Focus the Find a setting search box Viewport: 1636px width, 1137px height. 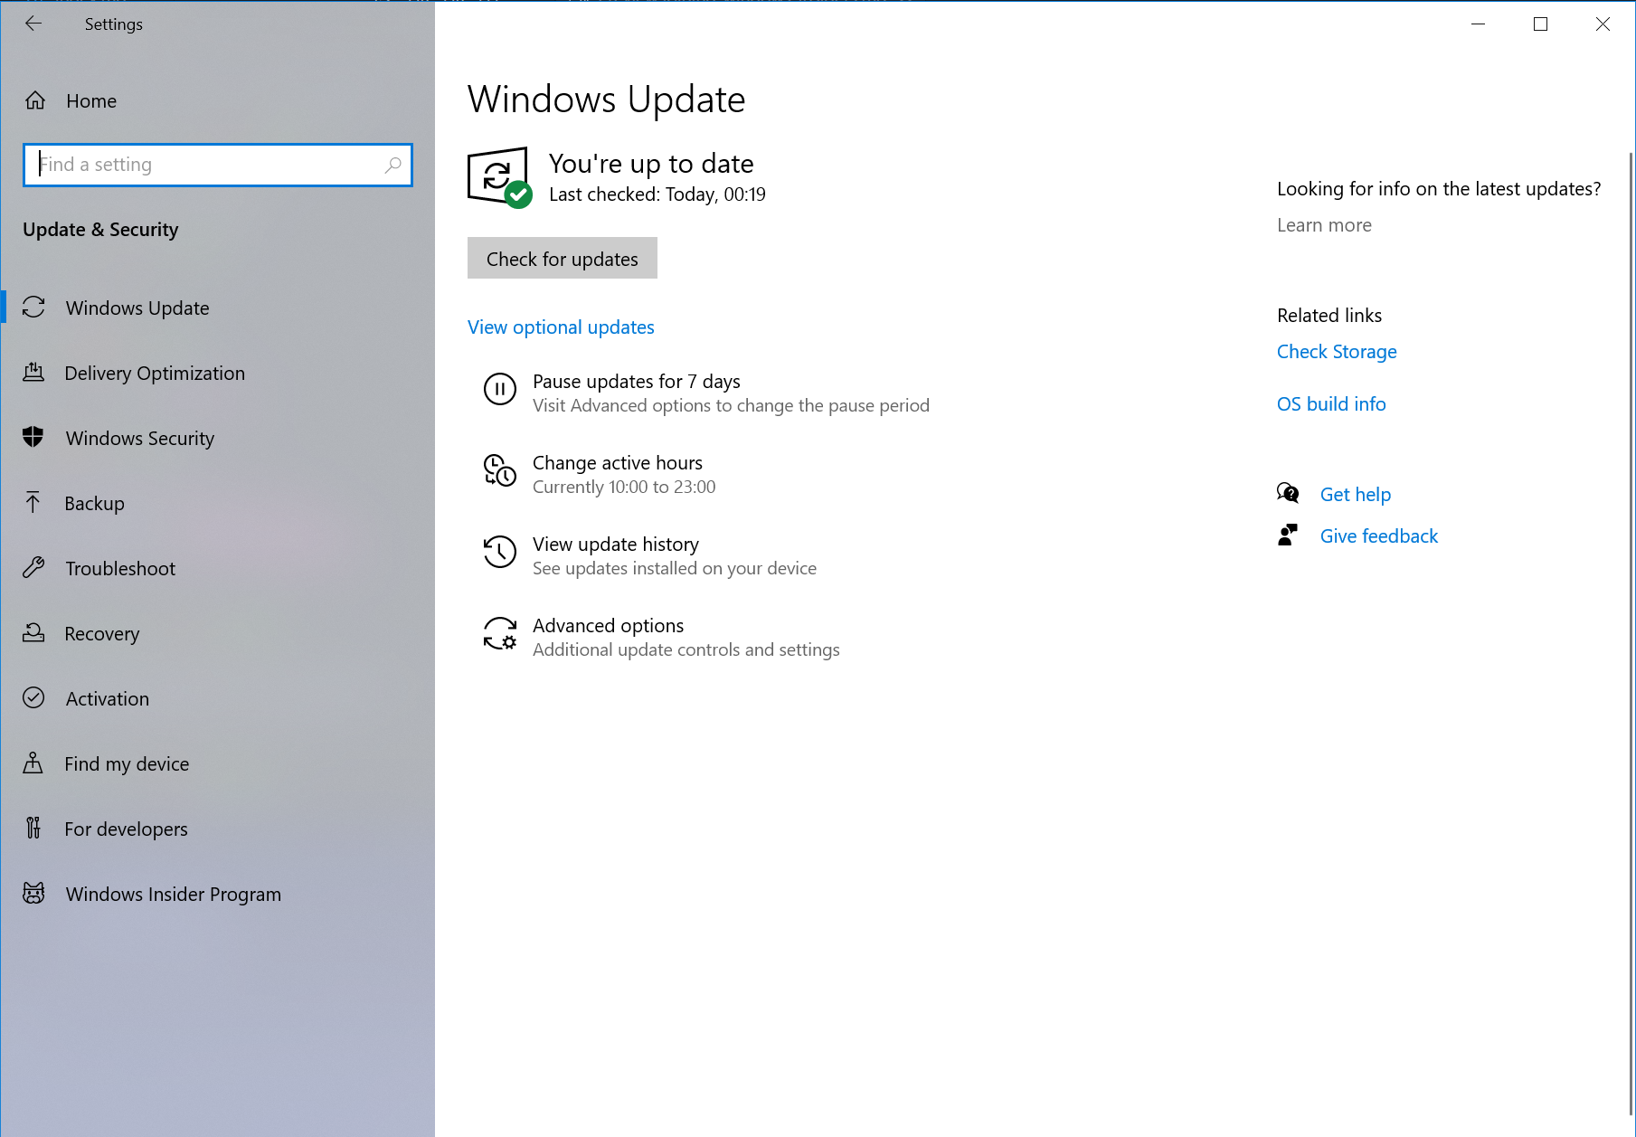tap(208, 165)
